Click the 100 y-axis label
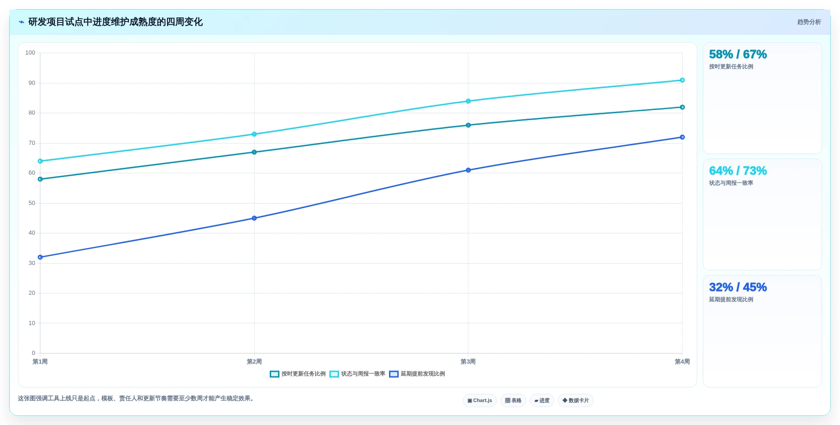 (30, 53)
